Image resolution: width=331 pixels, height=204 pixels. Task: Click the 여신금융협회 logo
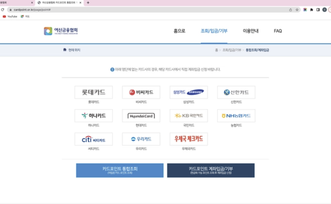[x=61, y=31]
